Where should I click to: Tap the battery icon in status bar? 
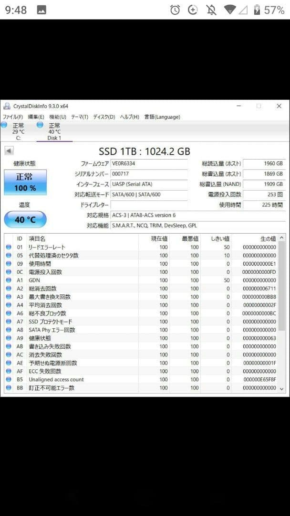pyautogui.click(x=257, y=10)
